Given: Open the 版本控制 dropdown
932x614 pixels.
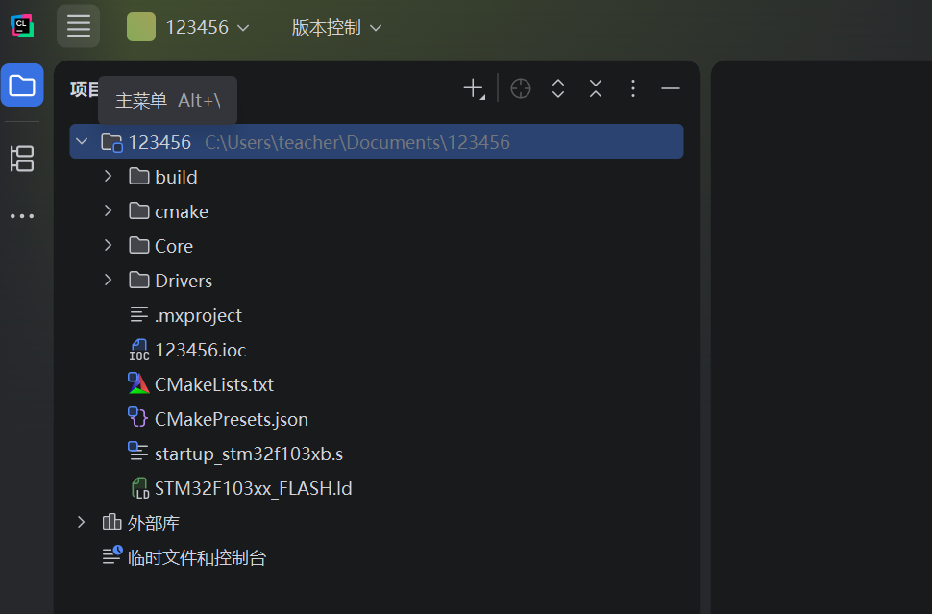Looking at the screenshot, I should (336, 27).
